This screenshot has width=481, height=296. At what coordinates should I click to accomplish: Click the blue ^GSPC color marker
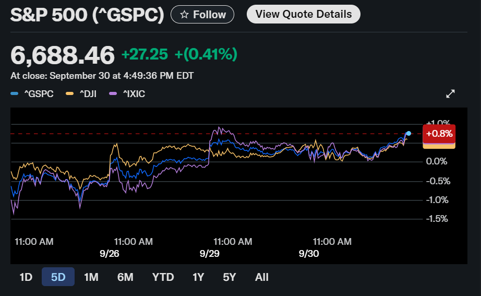[x=14, y=94]
